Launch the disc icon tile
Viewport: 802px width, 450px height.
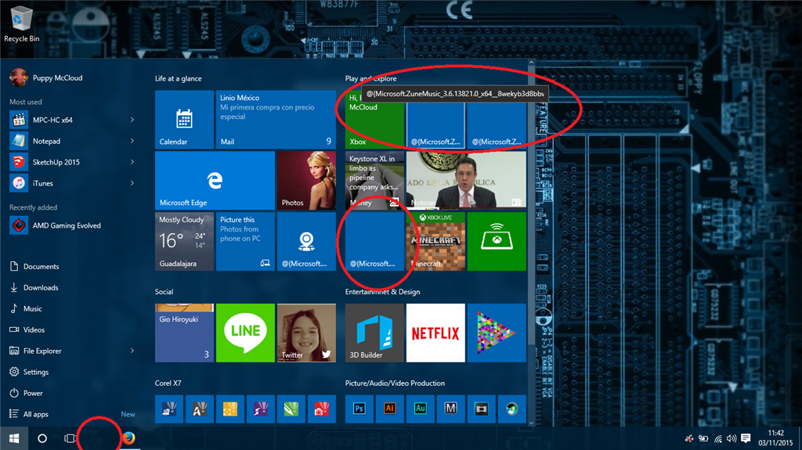pos(512,409)
